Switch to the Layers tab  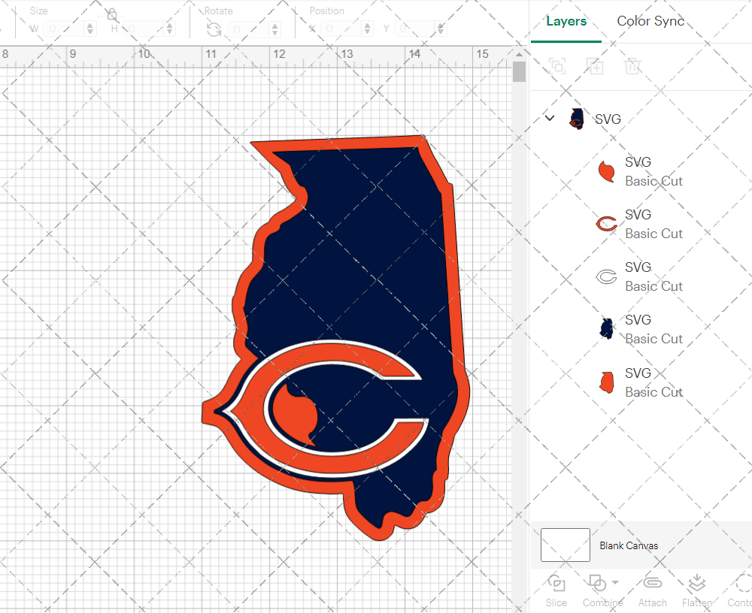pyautogui.click(x=566, y=22)
